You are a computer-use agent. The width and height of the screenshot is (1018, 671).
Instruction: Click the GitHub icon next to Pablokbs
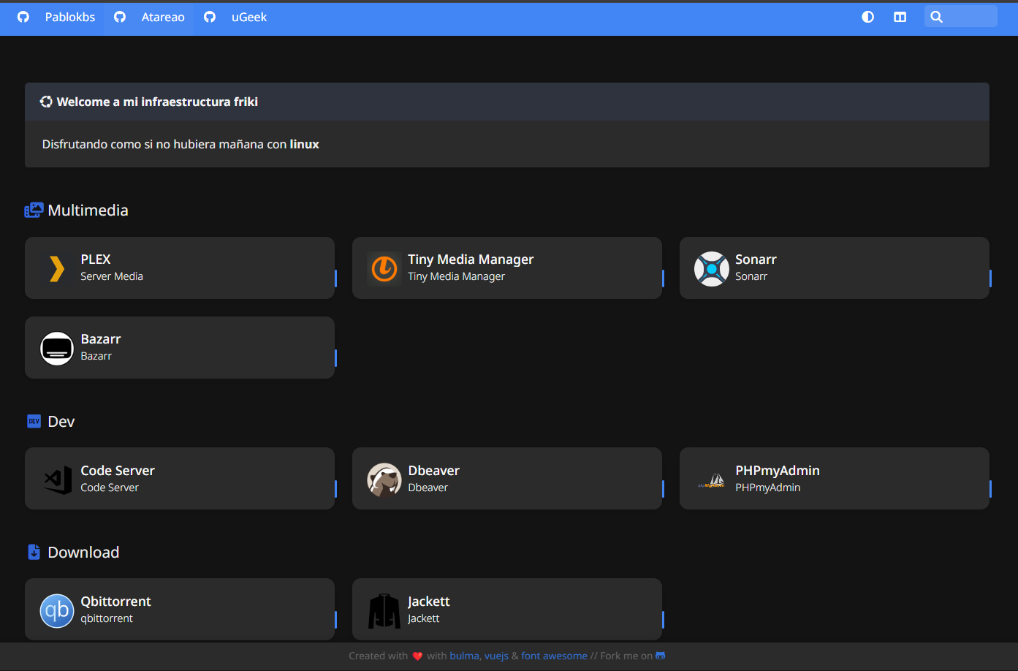tap(22, 16)
